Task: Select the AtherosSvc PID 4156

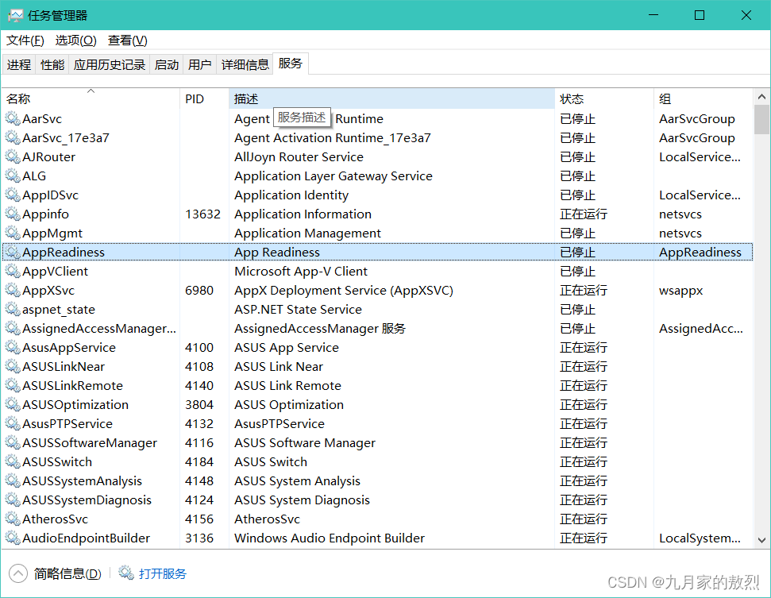Action: 199,519
